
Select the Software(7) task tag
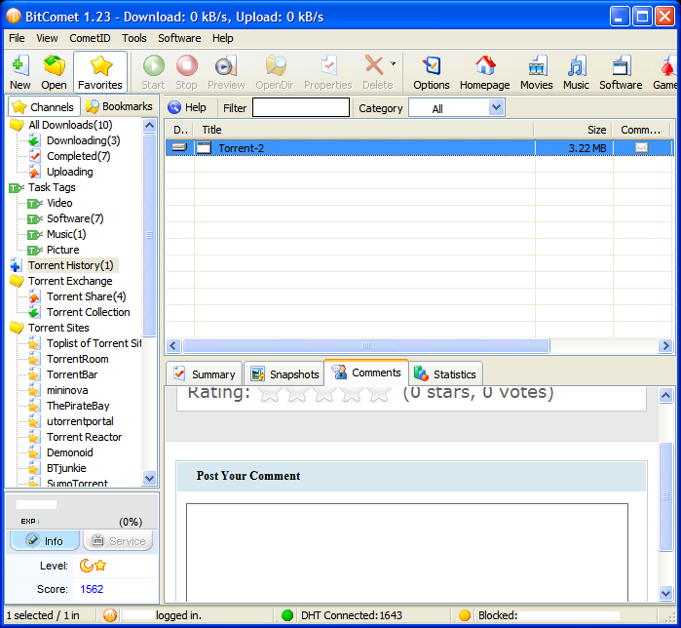click(75, 219)
